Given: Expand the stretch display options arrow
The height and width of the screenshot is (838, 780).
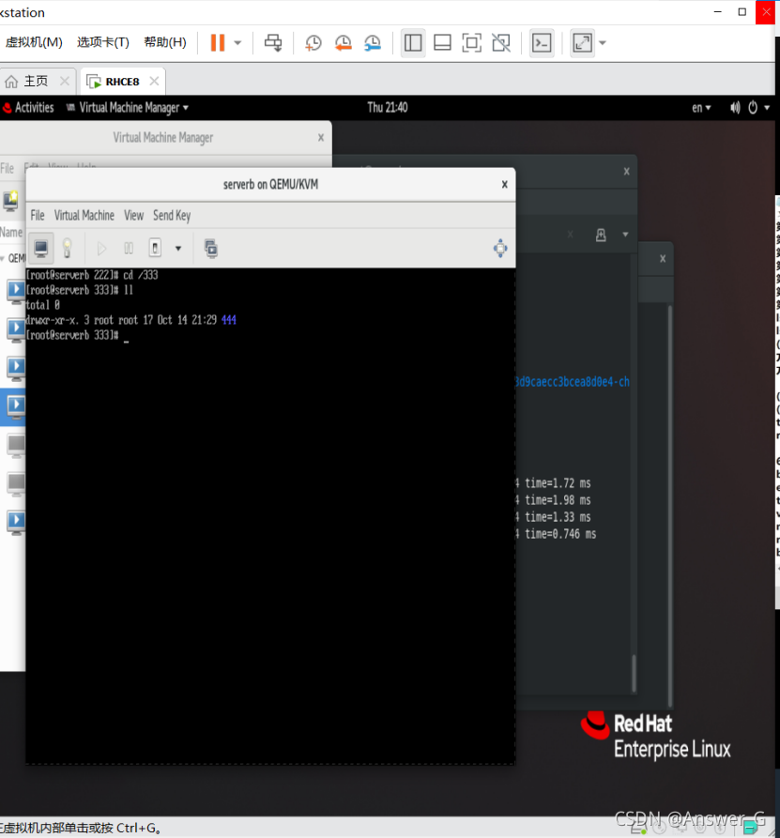Looking at the screenshot, I should pyautogui.click(x=603, y=43).
